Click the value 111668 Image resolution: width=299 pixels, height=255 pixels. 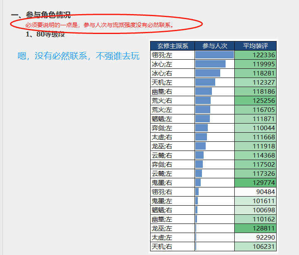coord(264,137)
